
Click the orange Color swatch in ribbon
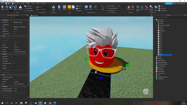tap(69, 7)
